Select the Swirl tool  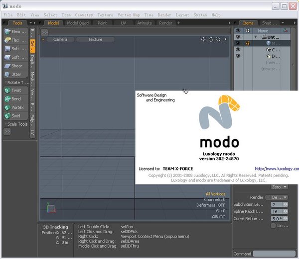click(15, 116)
